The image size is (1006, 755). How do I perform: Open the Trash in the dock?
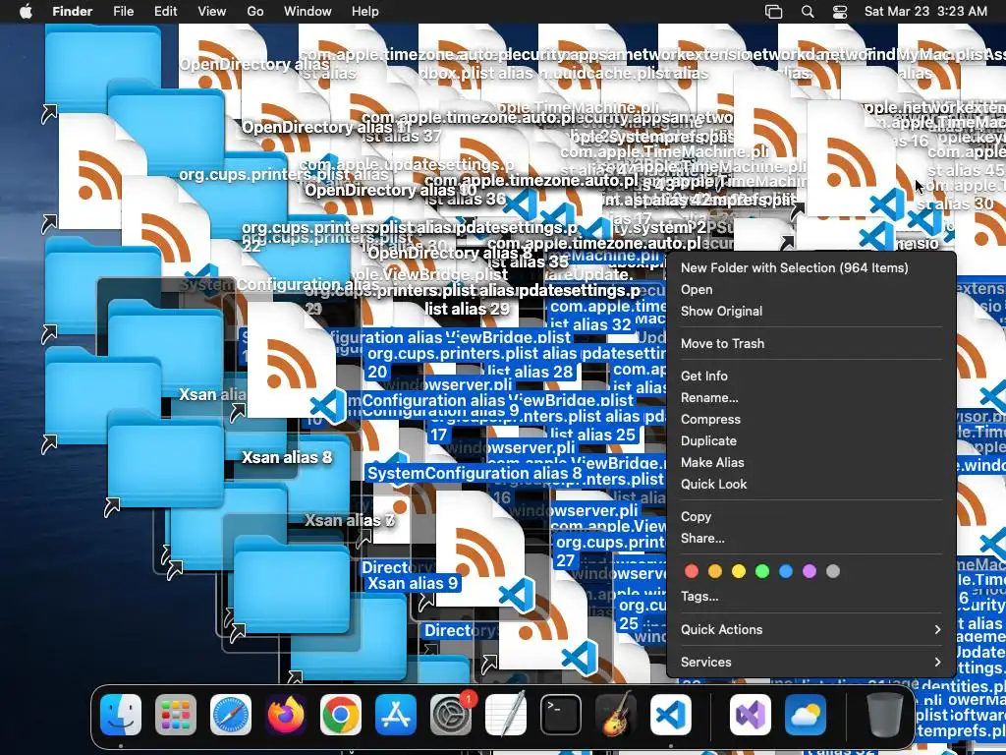(885, 715)
